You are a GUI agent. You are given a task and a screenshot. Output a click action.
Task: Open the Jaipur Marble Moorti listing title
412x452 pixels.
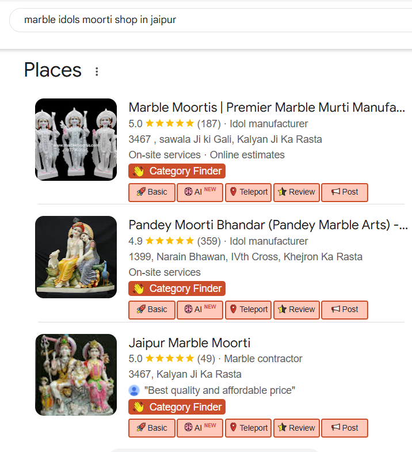189,343
